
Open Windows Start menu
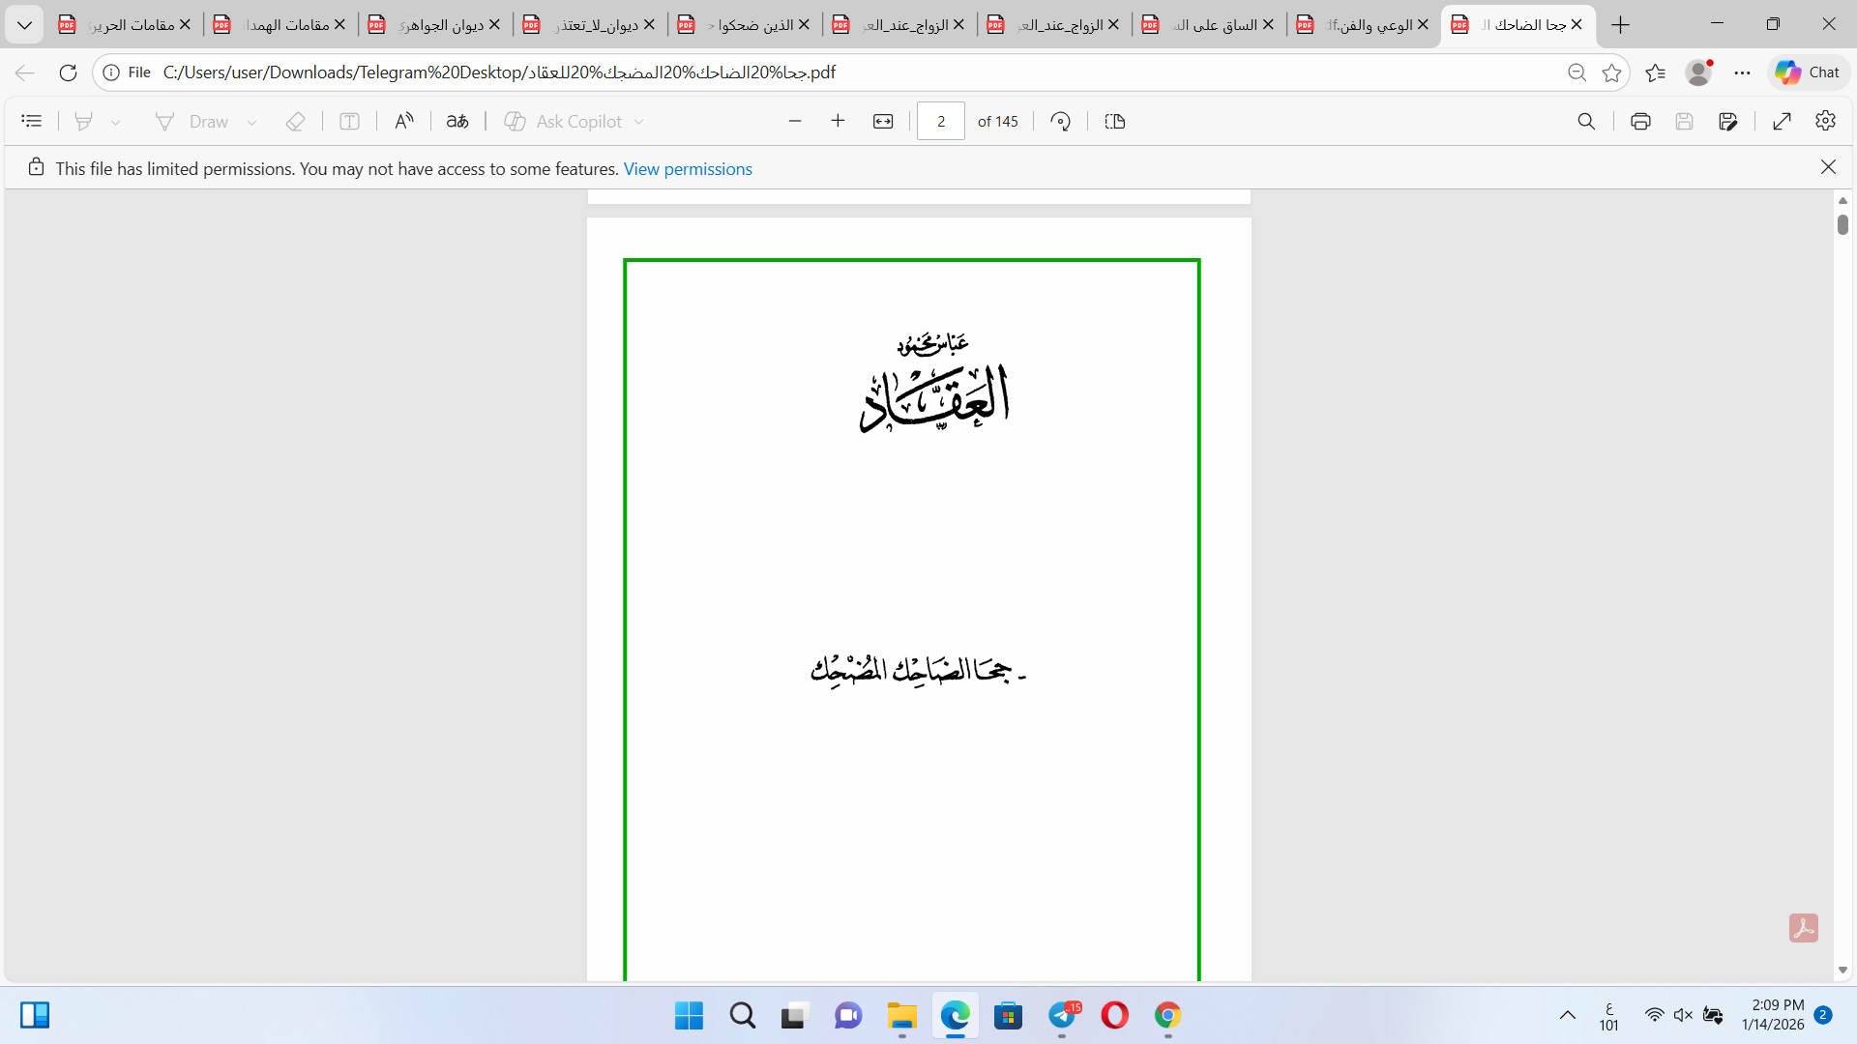coord(690,1015)
